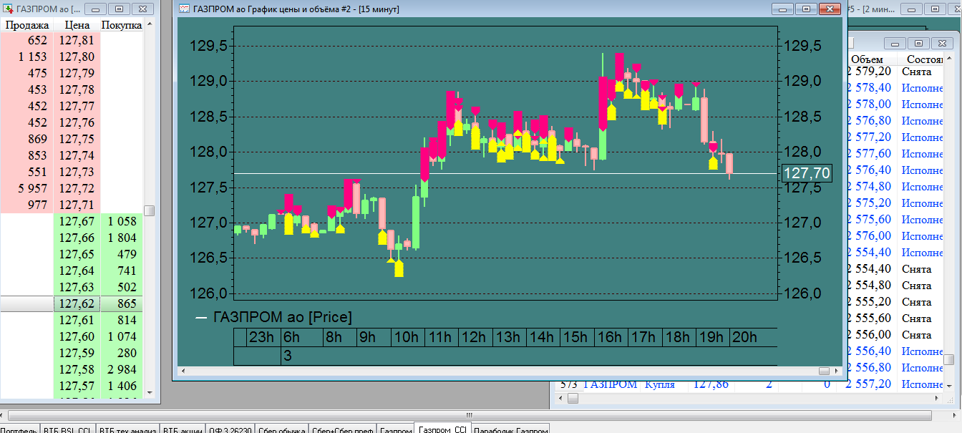Restore the ГАЗПРОМ order book window
Viewport: 962px width, 433px height.
coord(120,9)
